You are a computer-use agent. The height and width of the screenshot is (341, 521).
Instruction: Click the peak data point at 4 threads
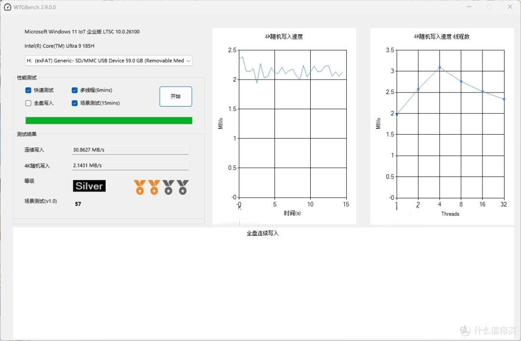coord(439,68)
